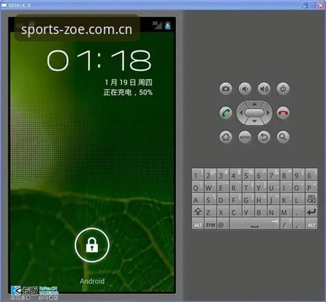Lower volume with the volume down button
Viewport: 326px width, 302px height.
(x=245, y=88)
